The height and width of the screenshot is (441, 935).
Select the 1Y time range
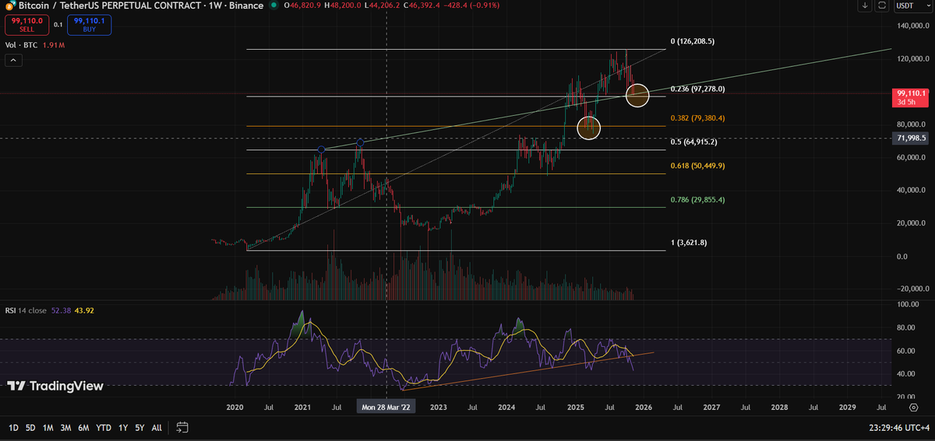pyautogui.click(x=122, y=428)
